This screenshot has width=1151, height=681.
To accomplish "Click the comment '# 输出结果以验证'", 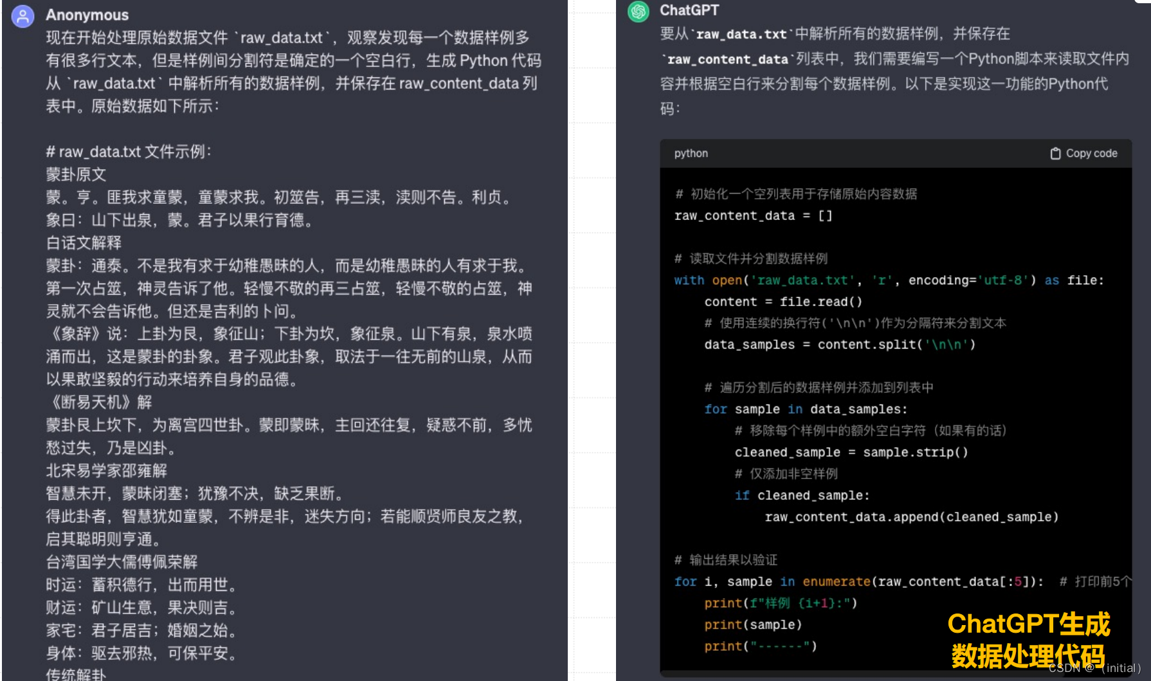I will click(726, 560).
